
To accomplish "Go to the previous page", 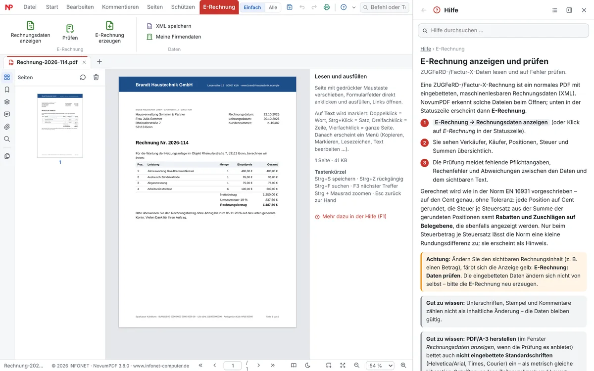I will tap(214, 366).
